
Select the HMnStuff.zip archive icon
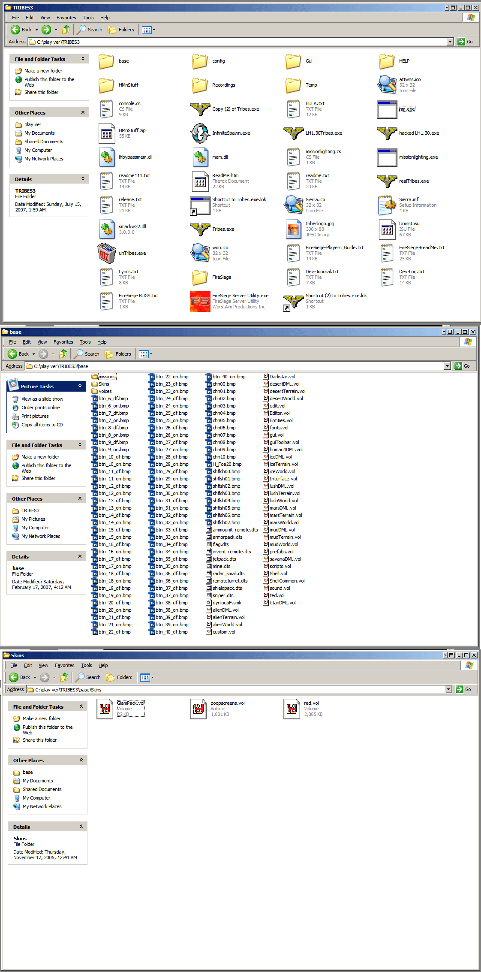coord(106,133)
